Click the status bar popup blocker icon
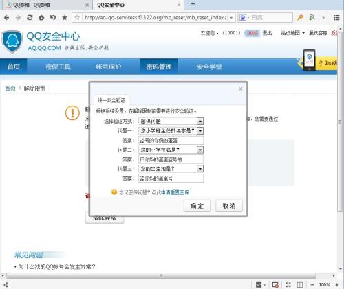 [x=275, y=285]
